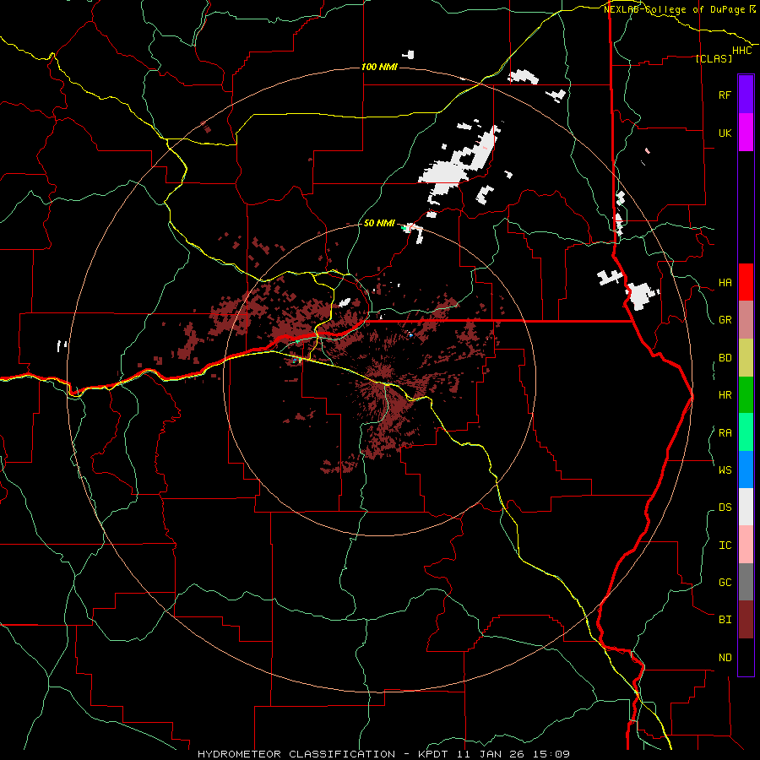Click the UK magenta legend swatch
Screen dimensions: 760x760
click(746, 133)
